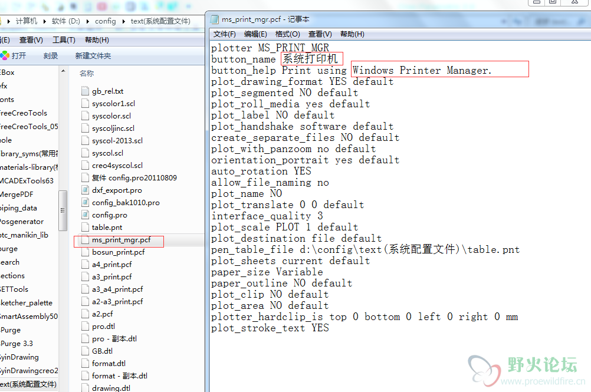Open the 格式(O) menu in Notepad
This screenshot has width=591, height=392.
pos(288,34)
